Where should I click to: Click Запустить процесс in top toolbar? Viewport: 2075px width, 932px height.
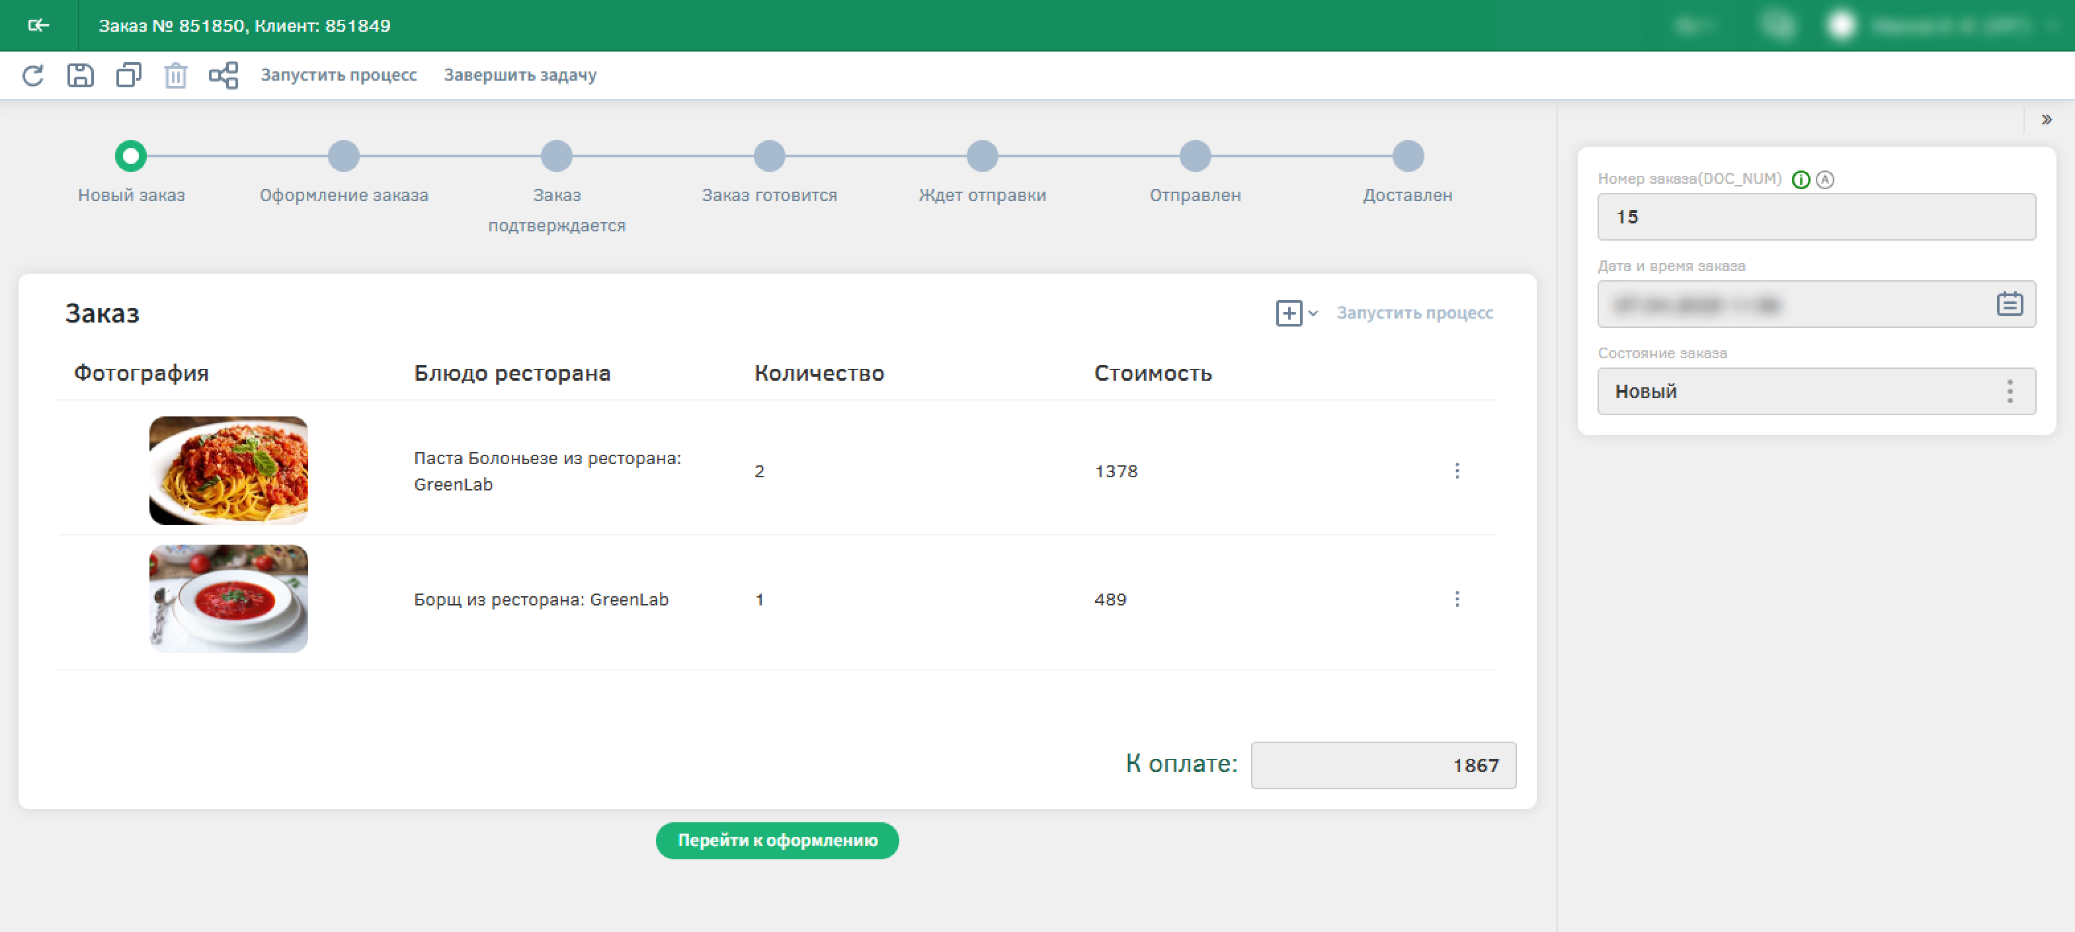click(339, 75)
